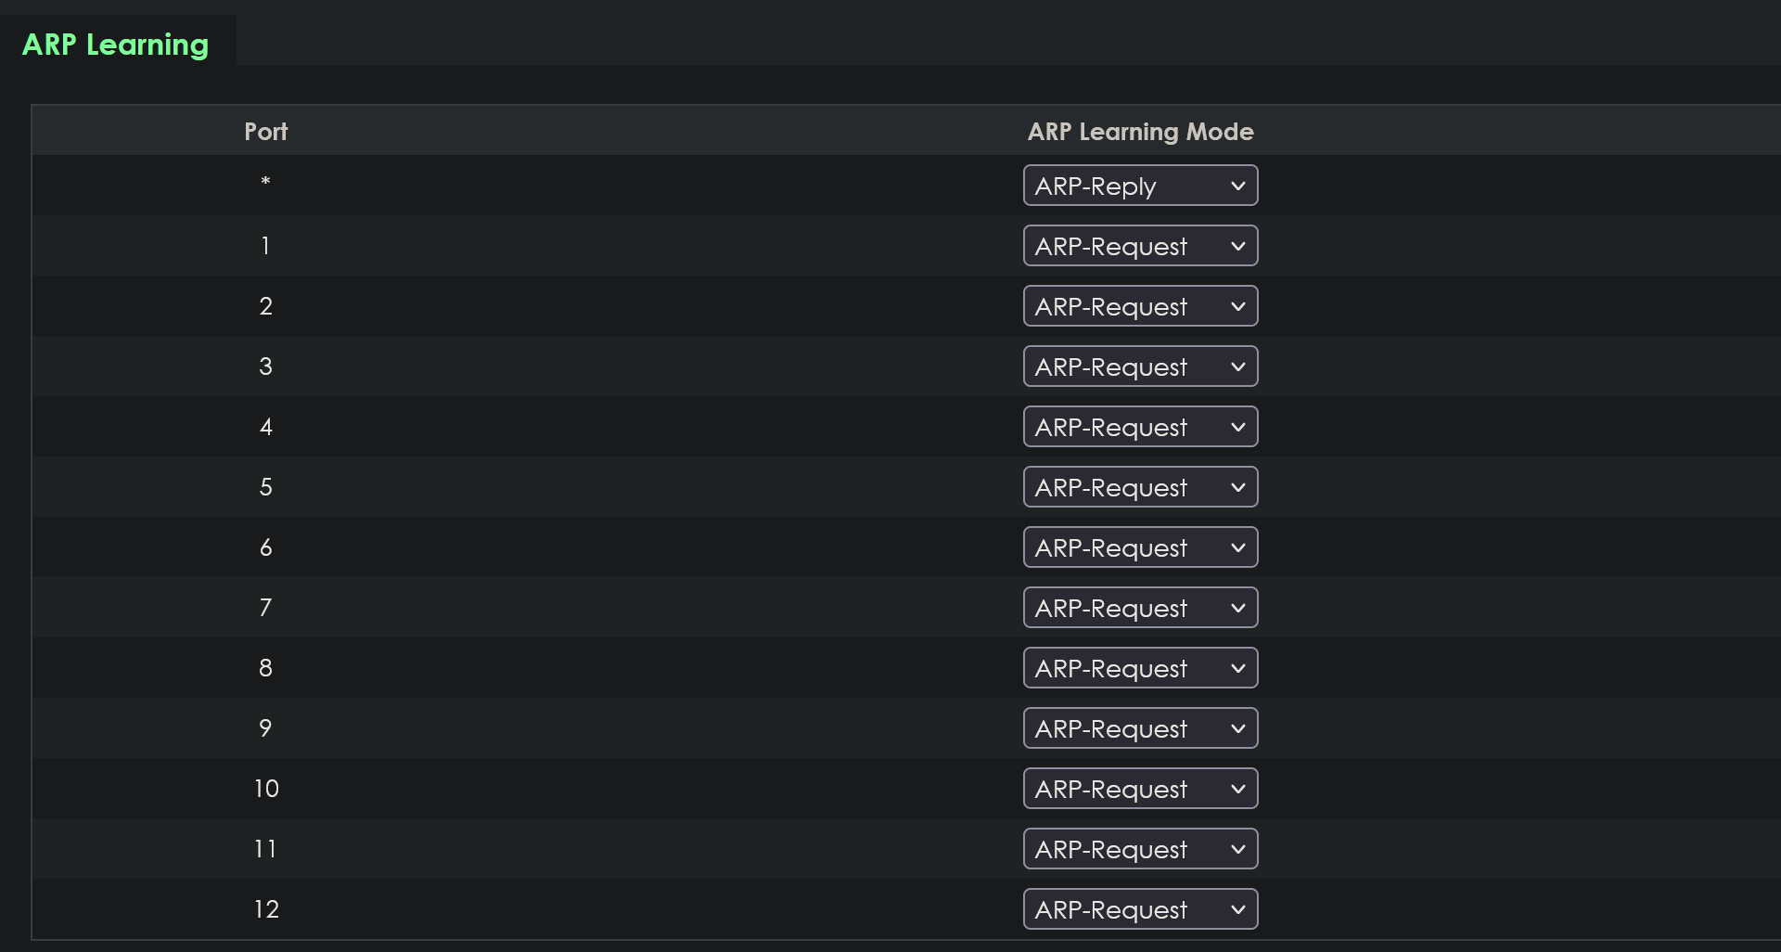Open port 1 ARP Learning Mode dropdown
This screenshot has height=952, width=1781.
pyautogui.click(x=1140, y=246)
